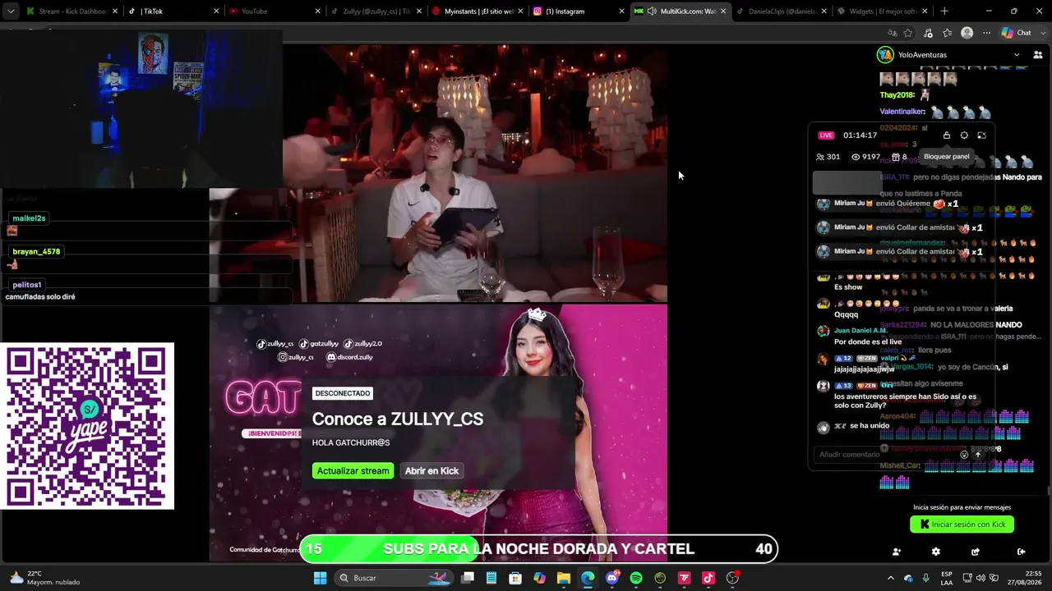Bookmark this page with the star icon
Image resolution: width=1052 pixels, height=591 pixels.
(908, 33)
